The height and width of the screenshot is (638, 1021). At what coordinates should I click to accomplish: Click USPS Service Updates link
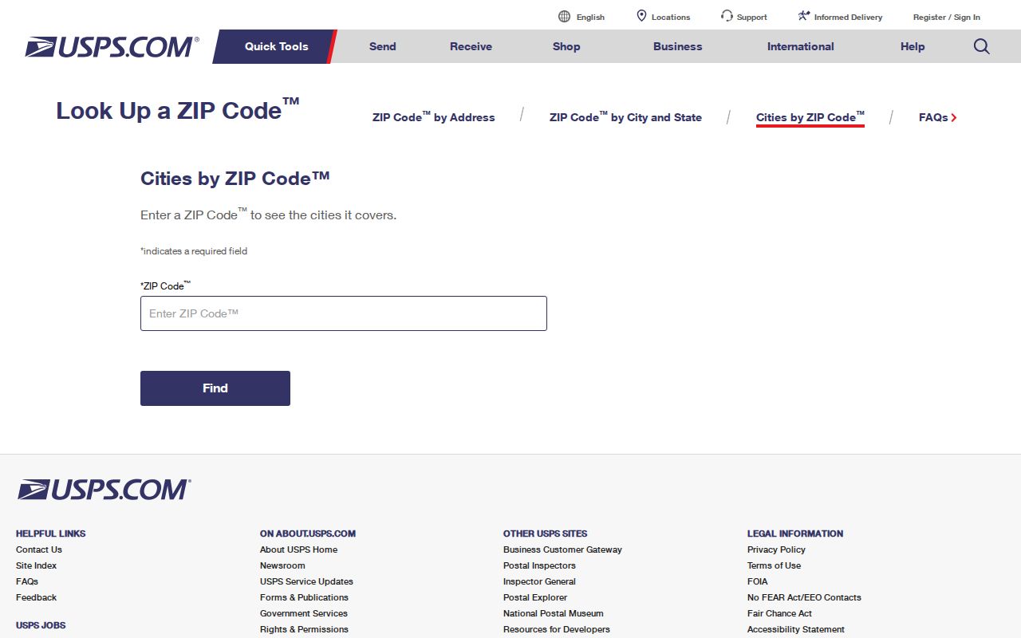[x=306, y=581]
